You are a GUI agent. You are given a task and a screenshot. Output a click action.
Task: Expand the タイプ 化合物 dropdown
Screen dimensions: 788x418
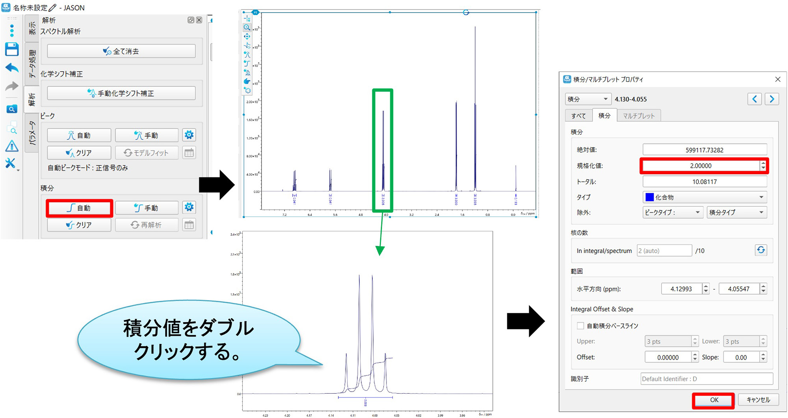[x=761, y=197]
